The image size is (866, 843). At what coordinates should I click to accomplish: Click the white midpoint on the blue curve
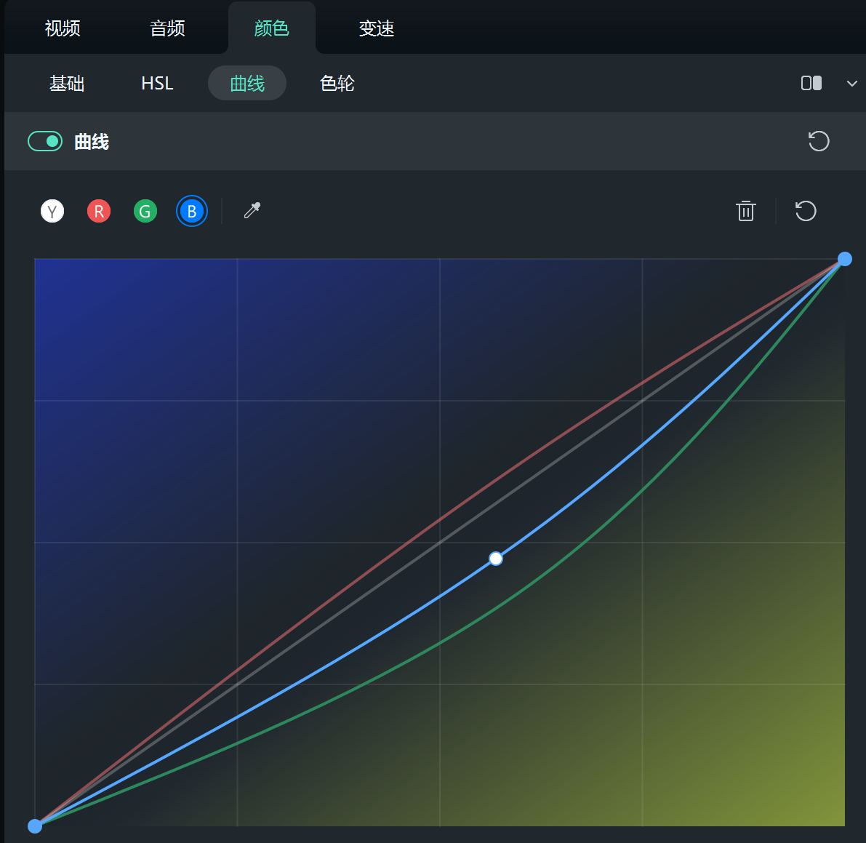pos(496,559)
